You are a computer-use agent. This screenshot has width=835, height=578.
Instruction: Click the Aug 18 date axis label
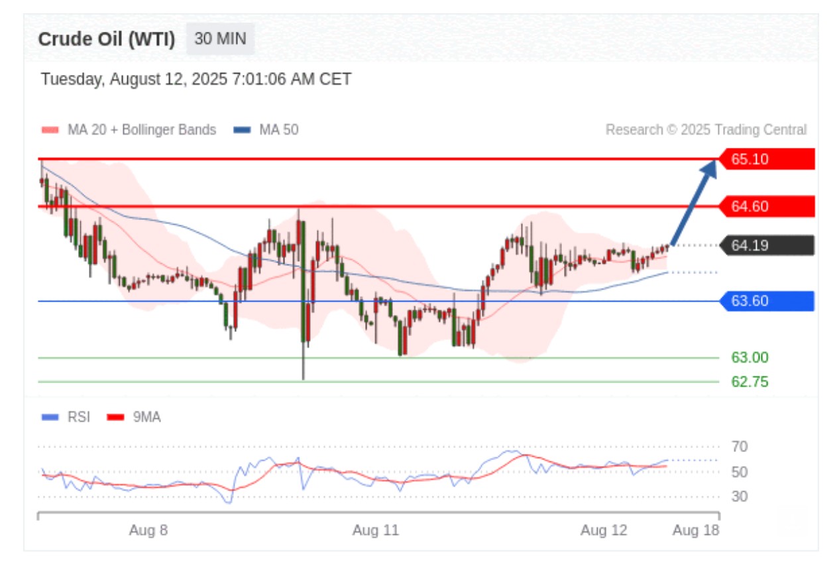(x=696, y=530)
